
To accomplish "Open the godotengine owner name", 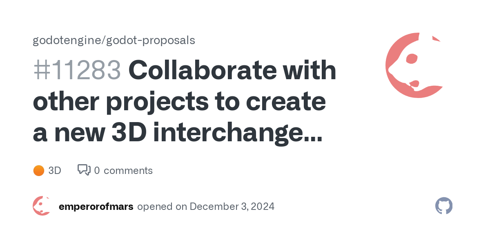I will click(67, 40).
